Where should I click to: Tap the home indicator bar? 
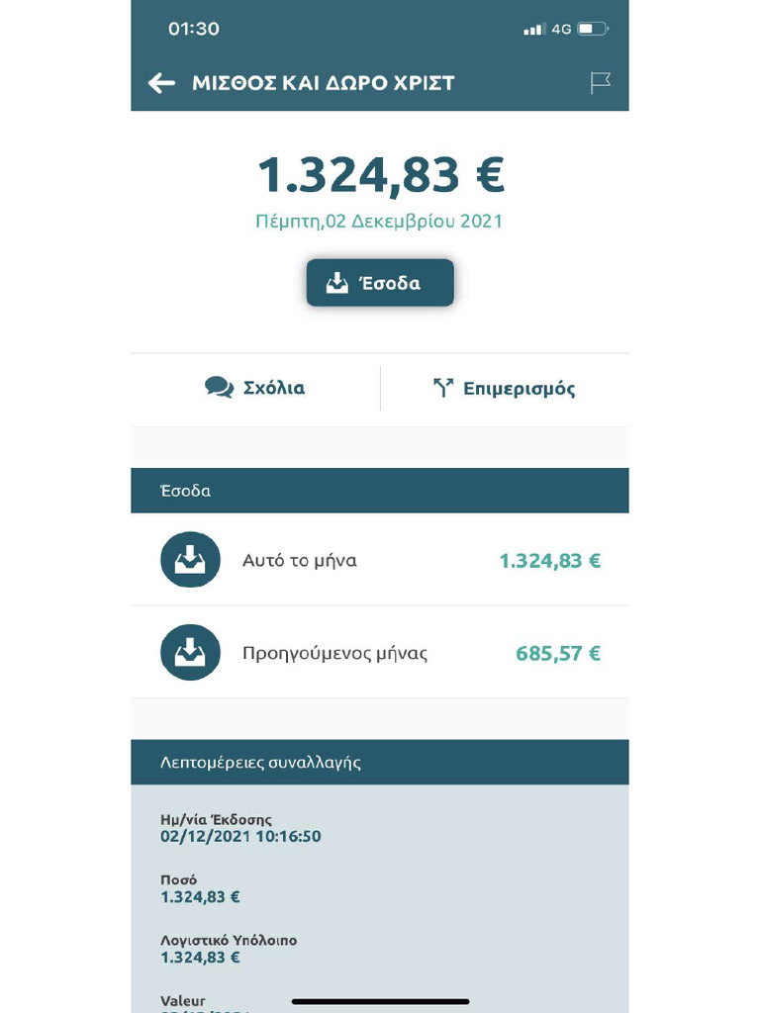point(380,1002)
